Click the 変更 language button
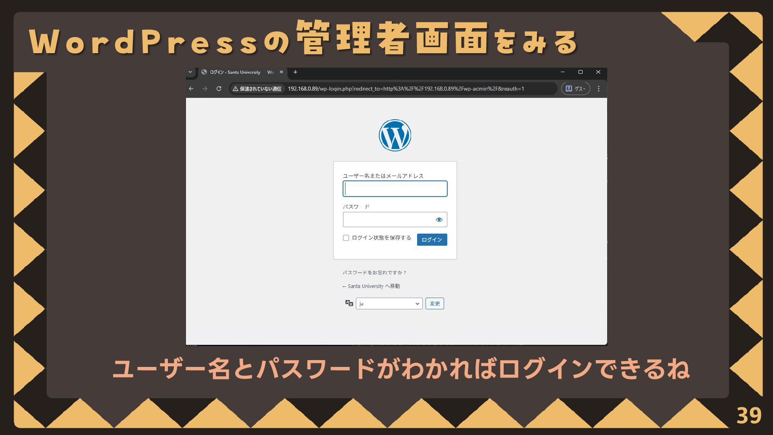This screenshot has width=773, height=435. point(434,304)
